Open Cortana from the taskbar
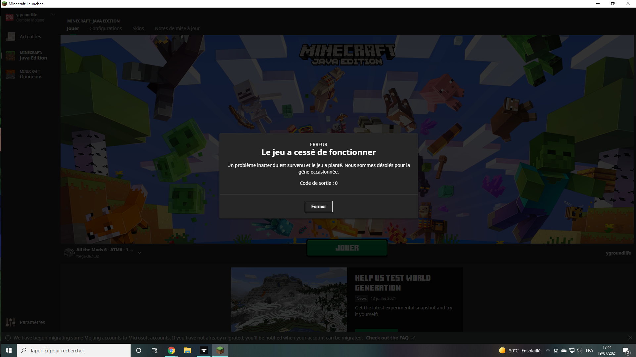636x357 pixels. [x=139, y=350]
